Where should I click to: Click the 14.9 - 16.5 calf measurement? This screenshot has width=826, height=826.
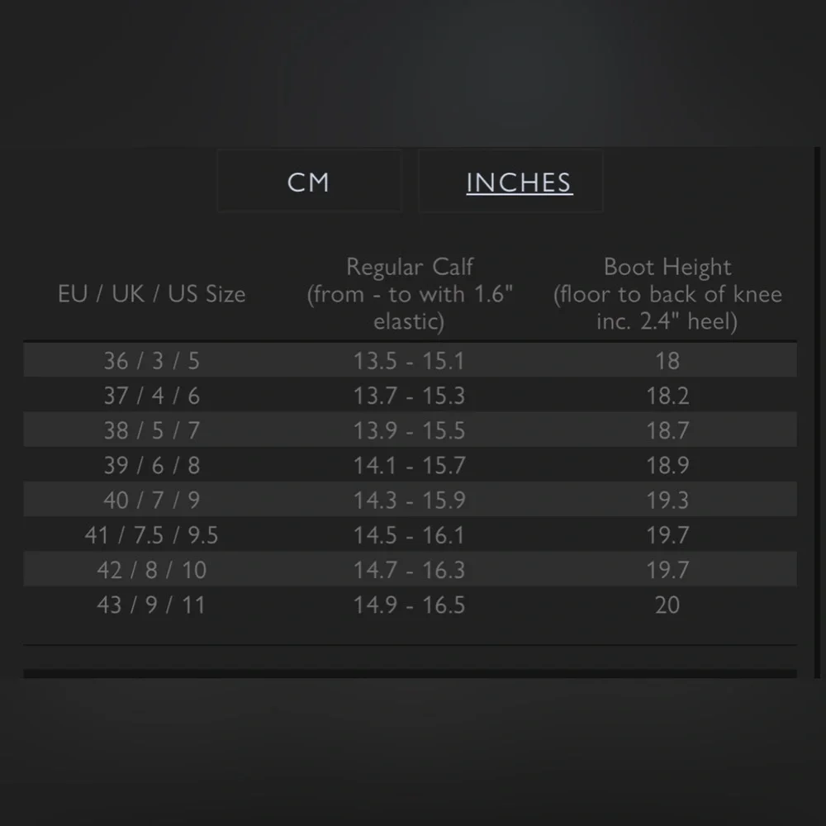(x=410, y=605)
